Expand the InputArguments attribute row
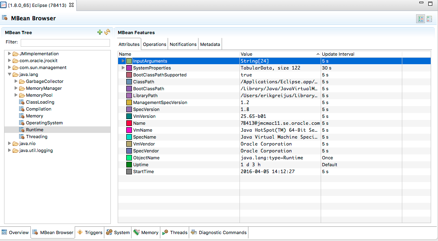438x241 pixels. click(123, 61)
